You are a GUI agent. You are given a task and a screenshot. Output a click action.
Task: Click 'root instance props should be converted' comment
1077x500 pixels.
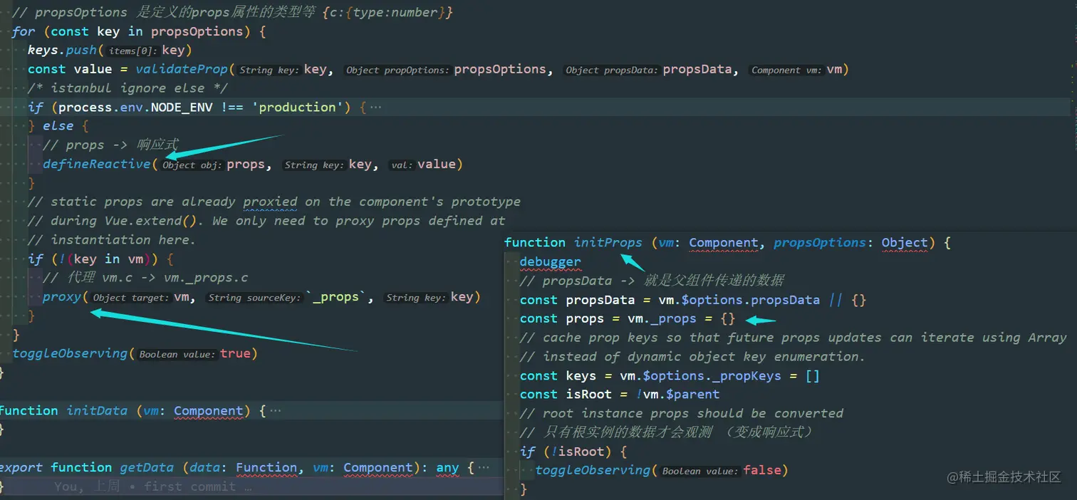click(682, 414)
